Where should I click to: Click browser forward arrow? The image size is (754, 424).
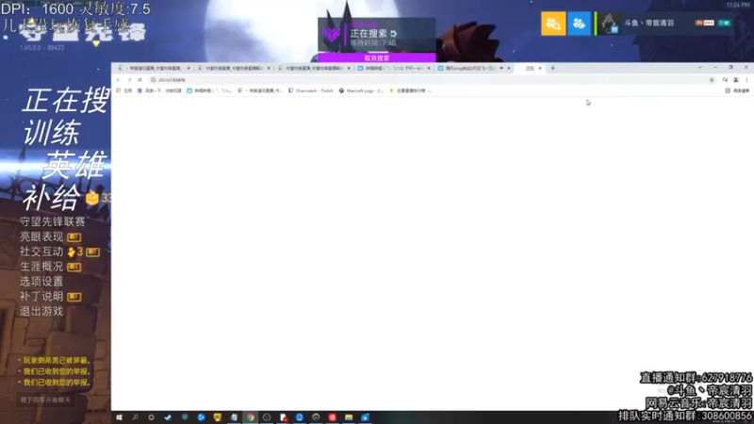pos(129,80)
